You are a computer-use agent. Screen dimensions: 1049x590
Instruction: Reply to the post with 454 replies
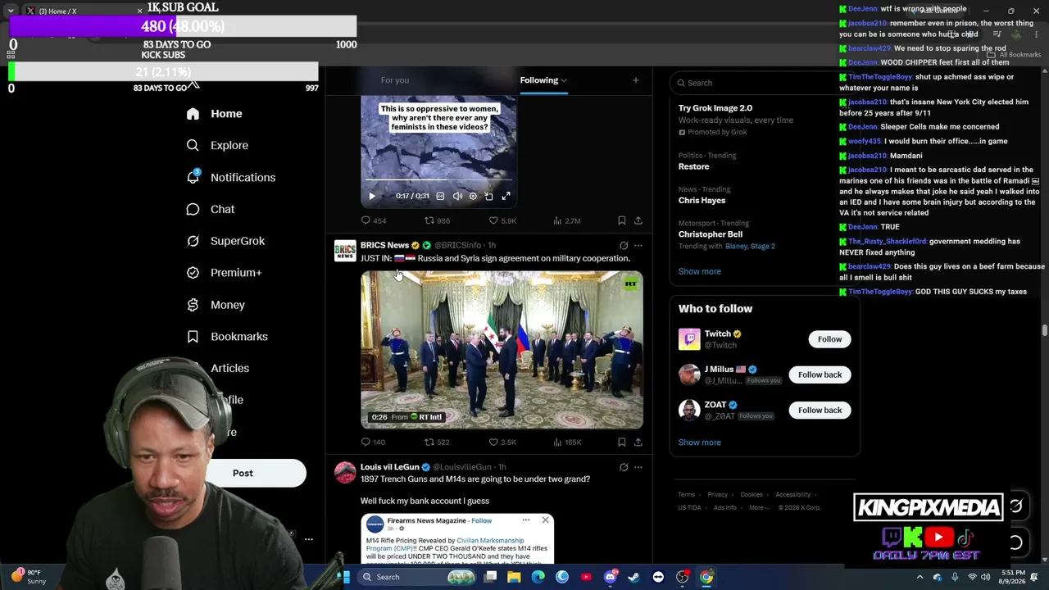pyautogui.click(x=374, y=220)
